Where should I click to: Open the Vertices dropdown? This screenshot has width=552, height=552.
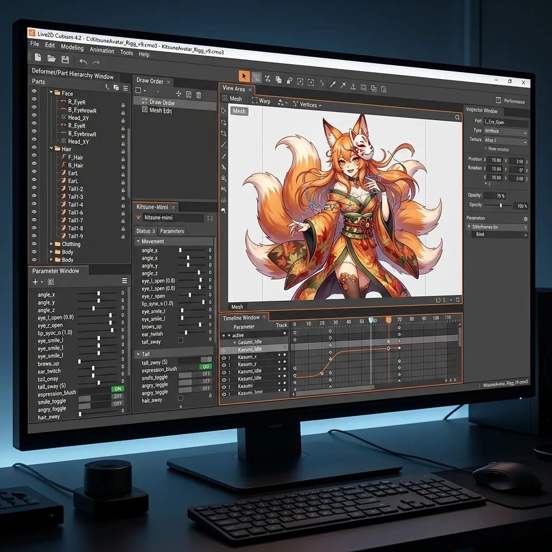(307, 105)
